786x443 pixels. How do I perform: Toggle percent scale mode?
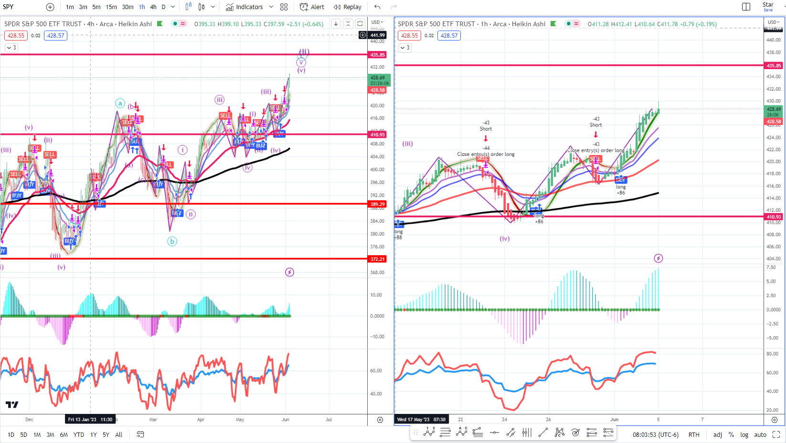point(731,435)
